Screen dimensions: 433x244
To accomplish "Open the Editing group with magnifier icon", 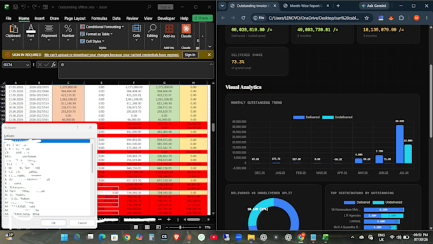I will [x=152, y=33].
